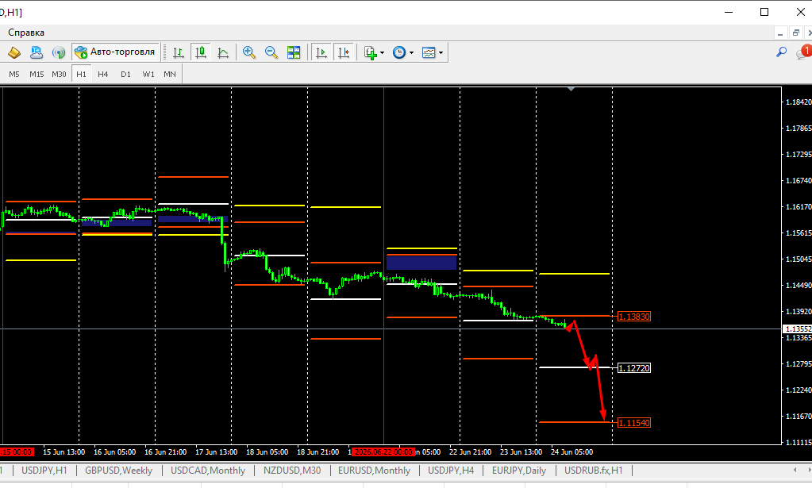Image resolution: width=812 pixels, height=488 pixels.
Task: Select the D1 timeframe
Action: tap(125, 74)
